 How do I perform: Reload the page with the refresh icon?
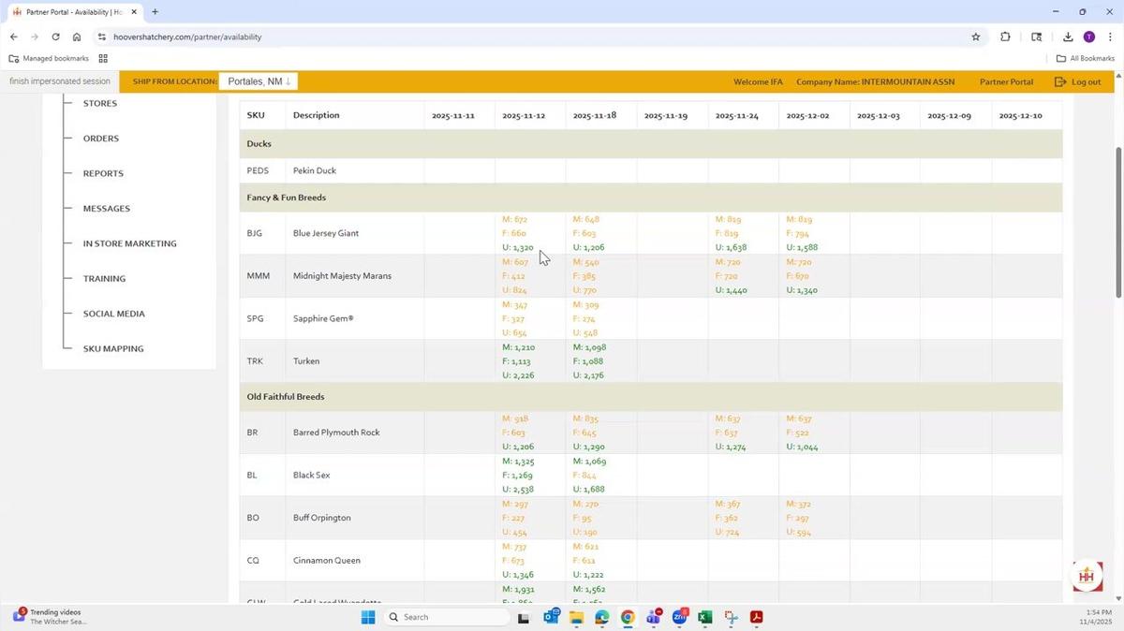55,37
